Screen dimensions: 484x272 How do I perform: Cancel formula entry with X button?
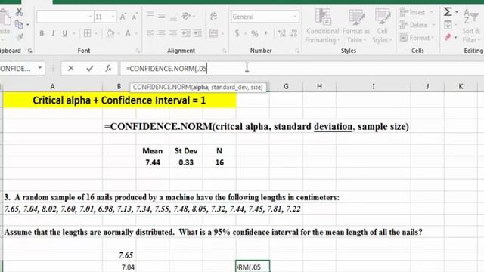click(70, 69)
